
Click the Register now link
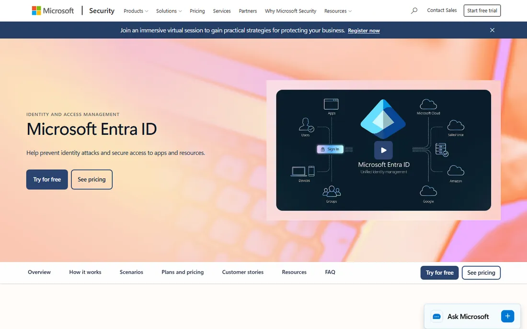364,31
